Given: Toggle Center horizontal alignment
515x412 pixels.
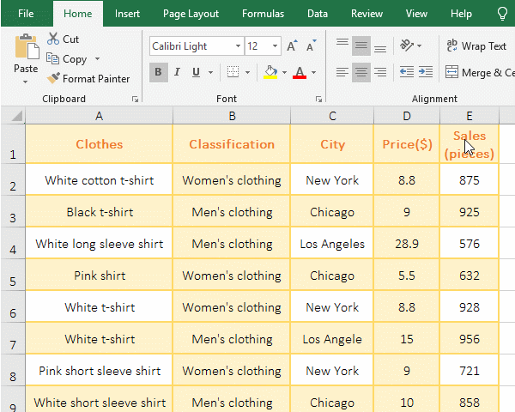Looking at the screenshot, I should pos(361,72).
